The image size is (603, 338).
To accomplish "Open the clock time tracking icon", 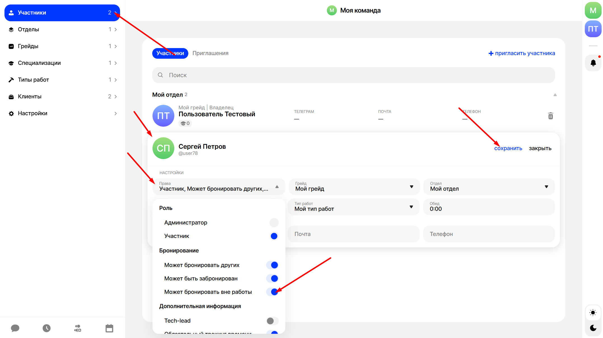I will [x=46, y=328].
